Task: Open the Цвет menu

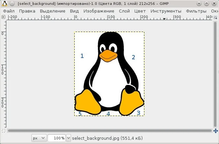Action: [140, 11]
